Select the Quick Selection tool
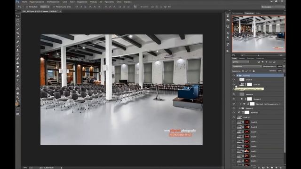 coord(18,29)
